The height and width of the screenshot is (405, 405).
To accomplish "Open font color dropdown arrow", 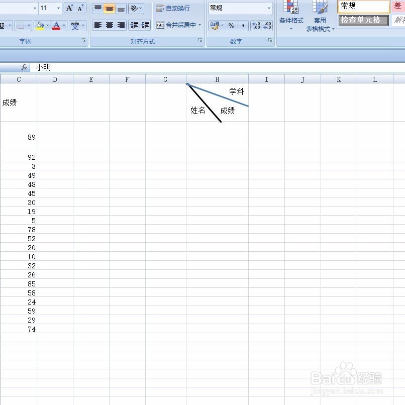I will pyautogui.click(x=64, y=25).
